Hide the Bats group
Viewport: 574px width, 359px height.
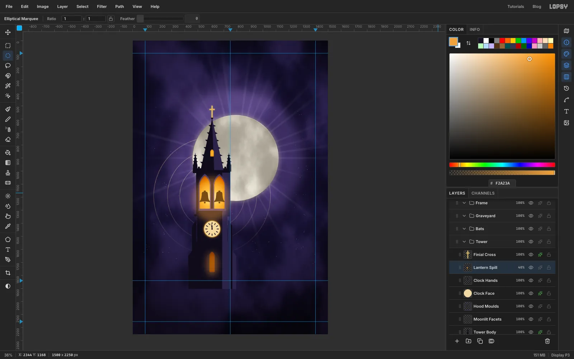pos(531,229)
